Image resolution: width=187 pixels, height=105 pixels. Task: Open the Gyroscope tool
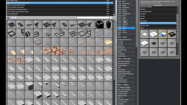tap(126, 70)
